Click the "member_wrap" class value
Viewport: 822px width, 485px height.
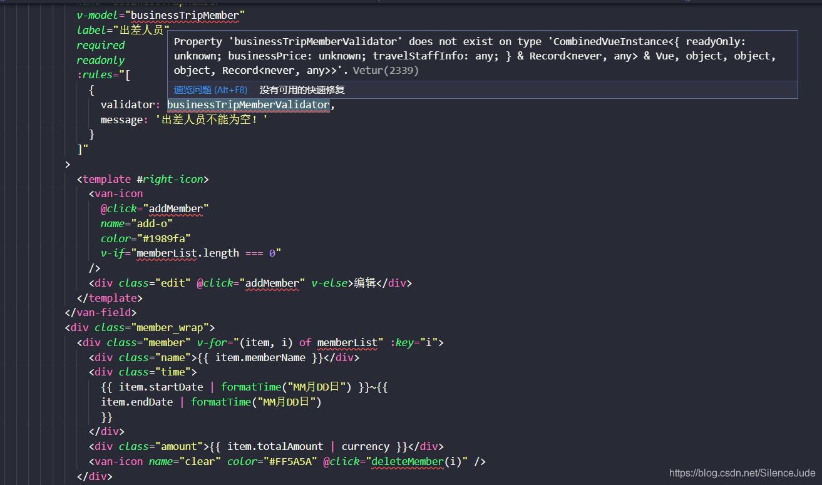coord(173,327)
